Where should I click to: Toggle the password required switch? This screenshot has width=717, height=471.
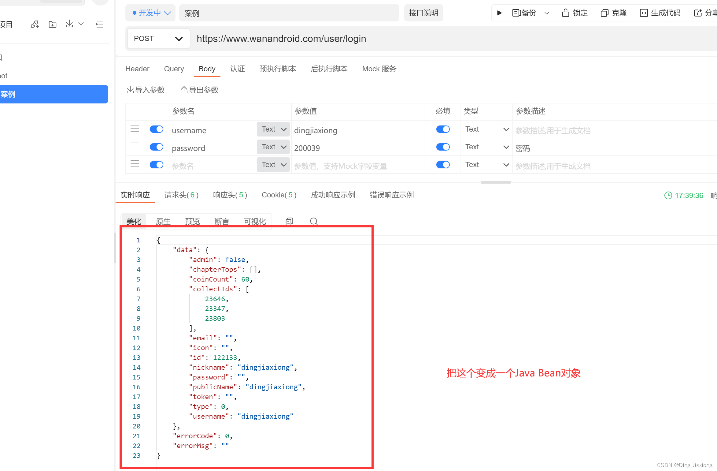click(x=443, y=147)
